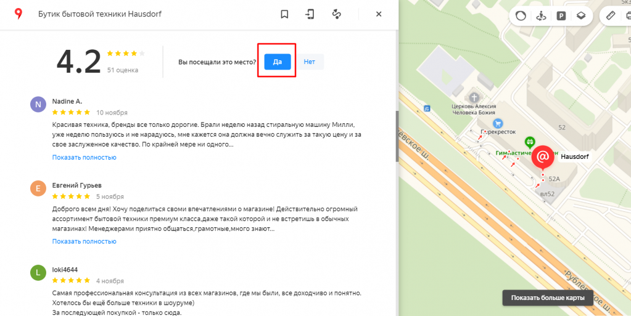The width and height of the screenshot is (631, 316).
Task: Click the reviews panel scrollbar thumb
Action: coord(397,136)
